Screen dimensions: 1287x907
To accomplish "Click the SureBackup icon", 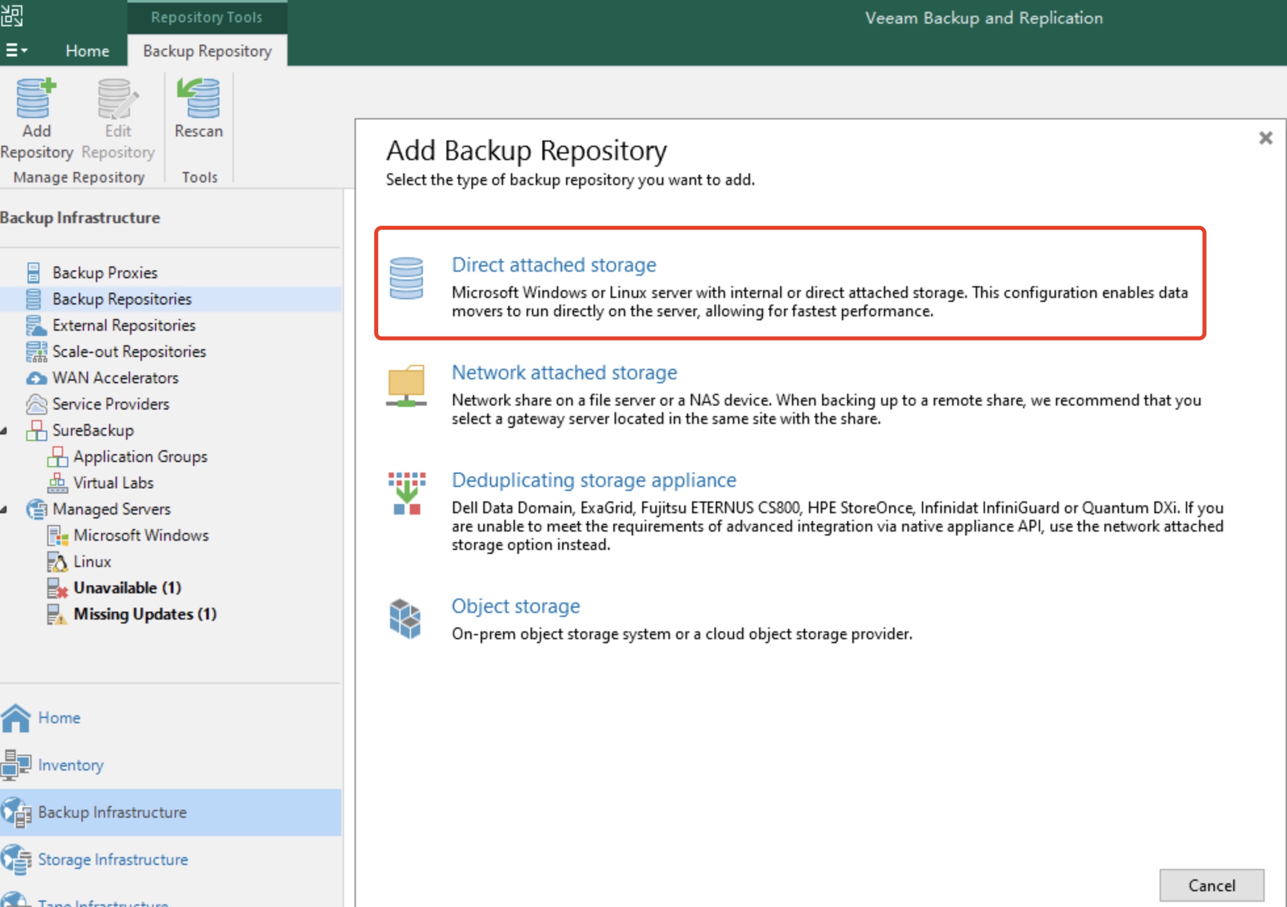I will point(36,430).
